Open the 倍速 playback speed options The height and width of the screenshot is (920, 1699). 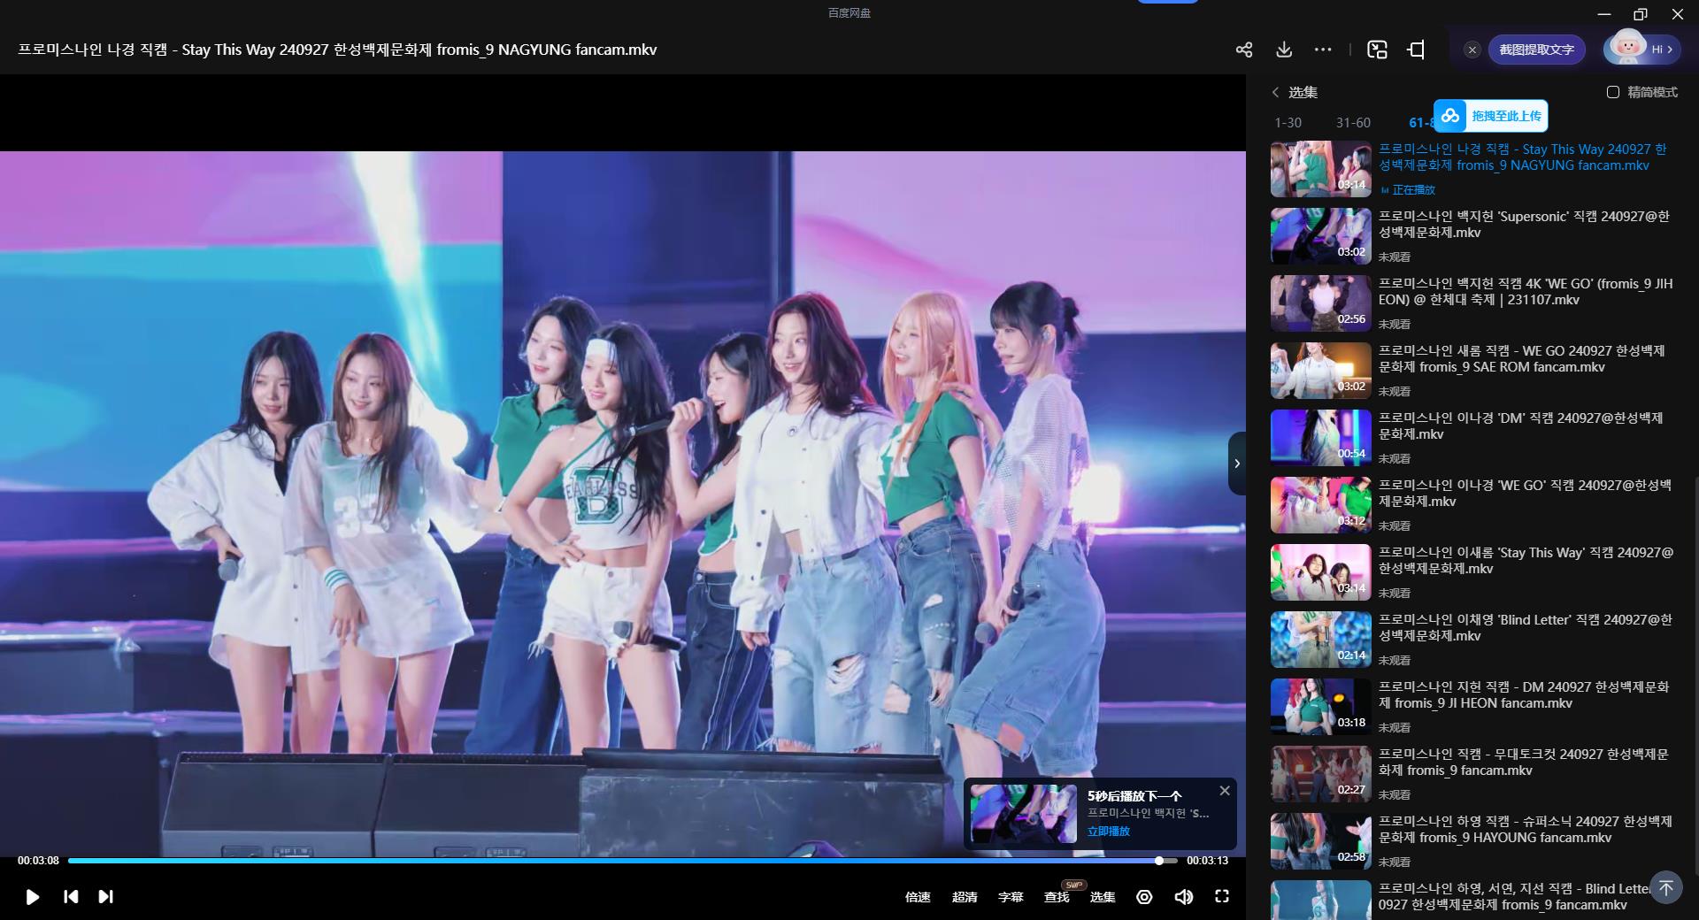tap(918, 896)
